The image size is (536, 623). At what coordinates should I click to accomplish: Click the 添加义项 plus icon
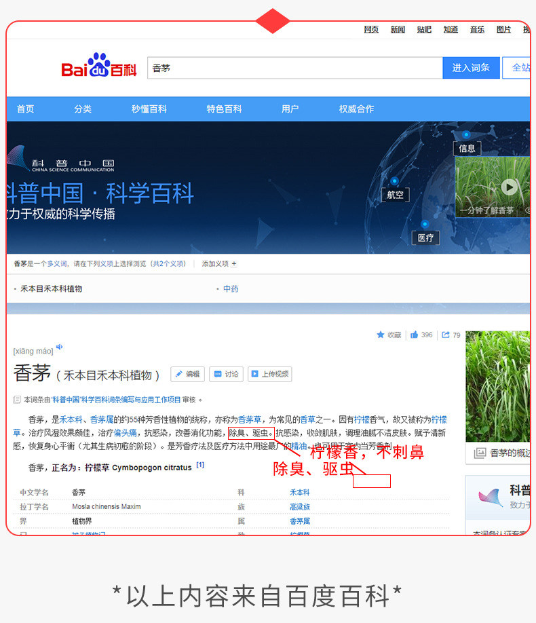click(234, 264)
